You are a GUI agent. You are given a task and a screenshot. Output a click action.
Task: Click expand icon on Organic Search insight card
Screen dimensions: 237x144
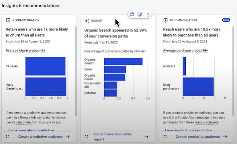87,137
